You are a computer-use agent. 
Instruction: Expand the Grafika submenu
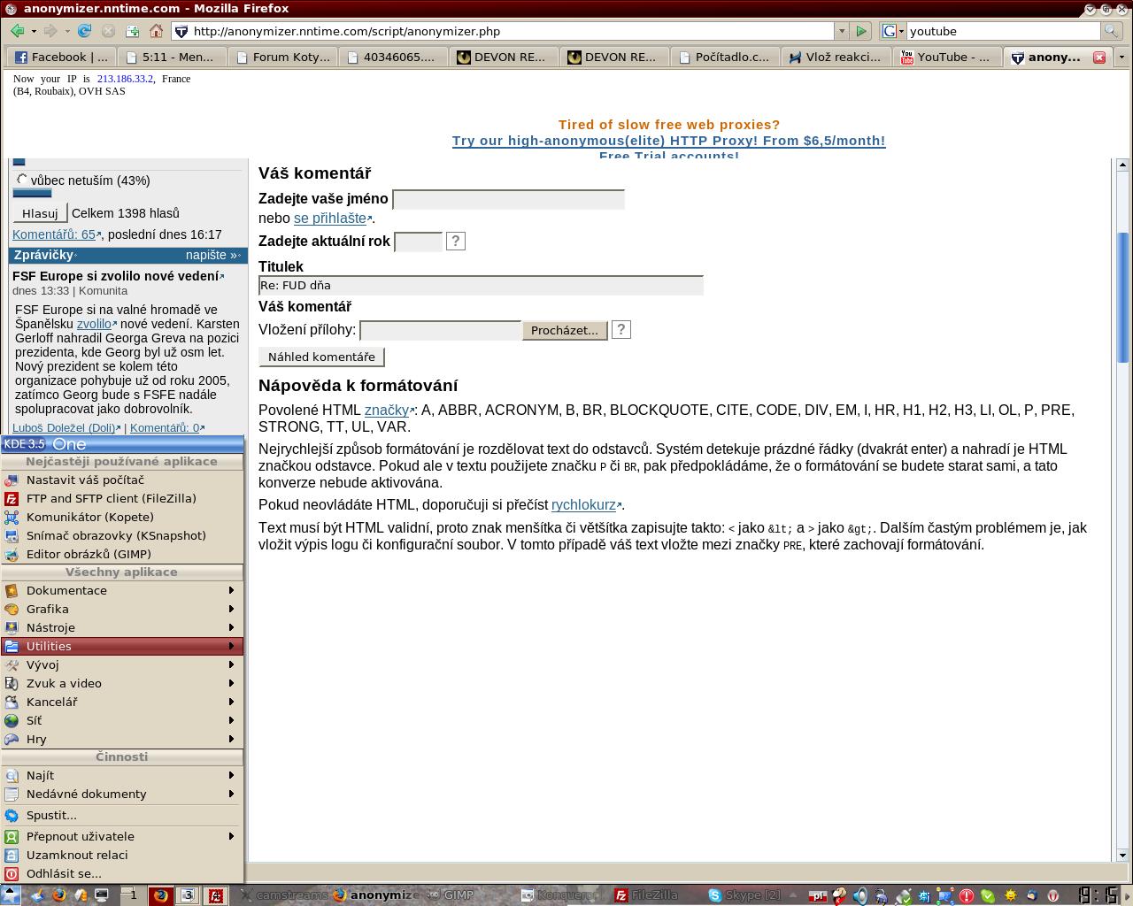122,609
